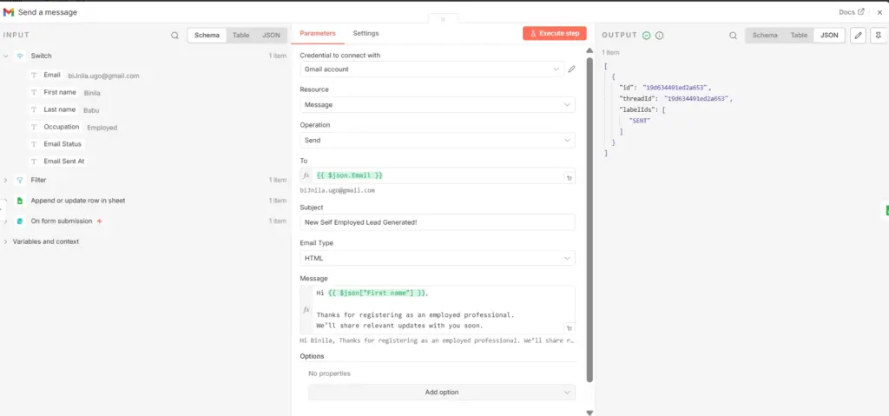Search the INPUT panel with magnifier icon
Screen dimensions: 889x416
[175, 36]
